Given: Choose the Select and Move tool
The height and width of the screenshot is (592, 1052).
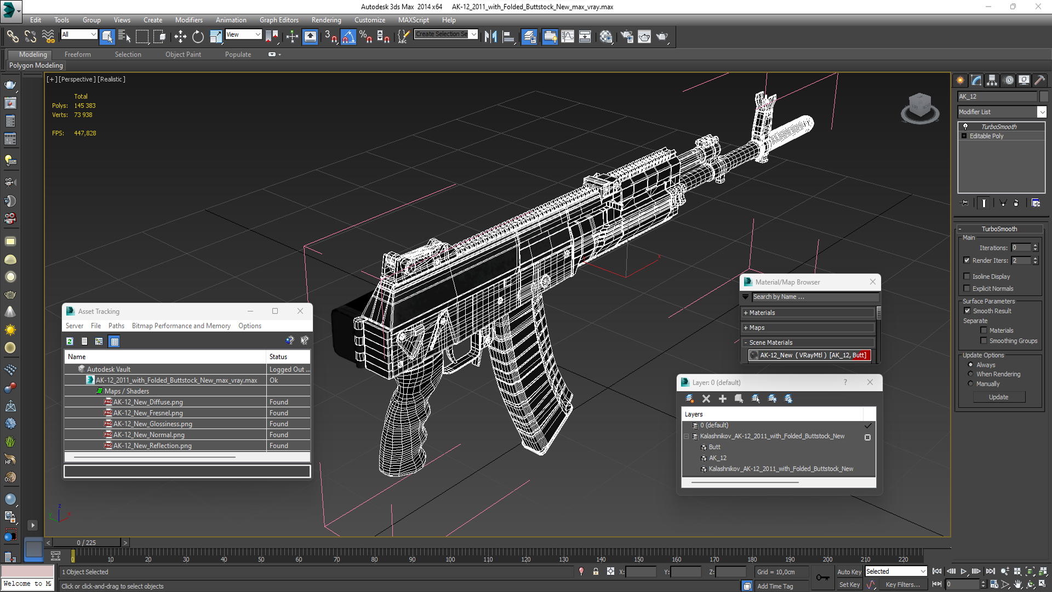Looking at the screenshot, I should 180,37.
